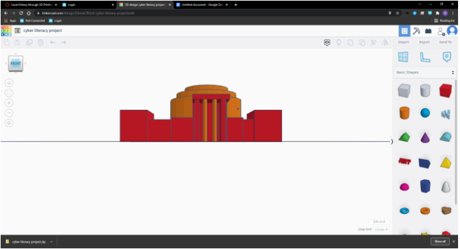This screenshot has height=249, width=460.
Task: Pick the light blue Scribble shape
Action: coord(446,114)
